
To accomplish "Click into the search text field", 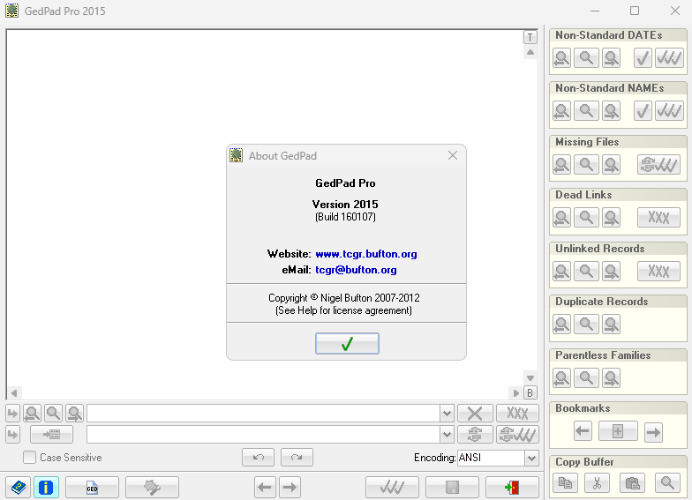I will click(x=263, y=414).
